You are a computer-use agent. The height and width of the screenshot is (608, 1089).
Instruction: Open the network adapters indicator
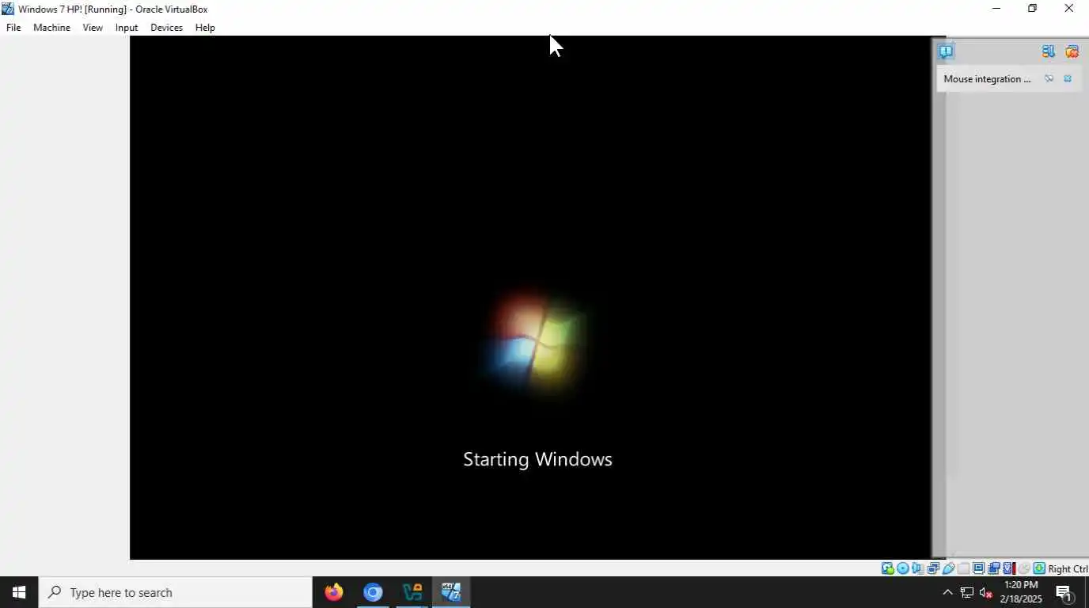click(x=933, y=568)
